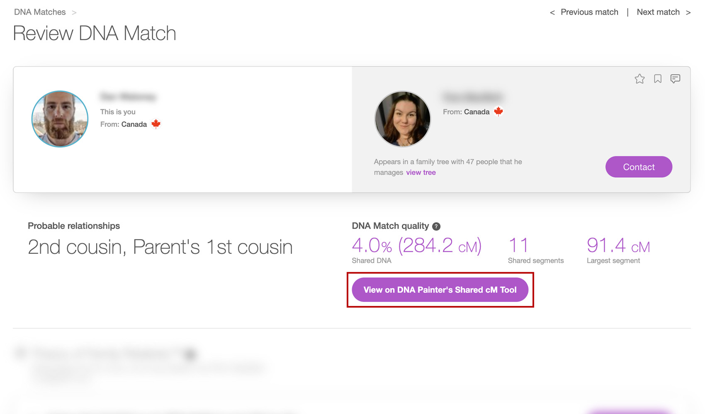Mark this match with the star icon

tap(639, 79)
